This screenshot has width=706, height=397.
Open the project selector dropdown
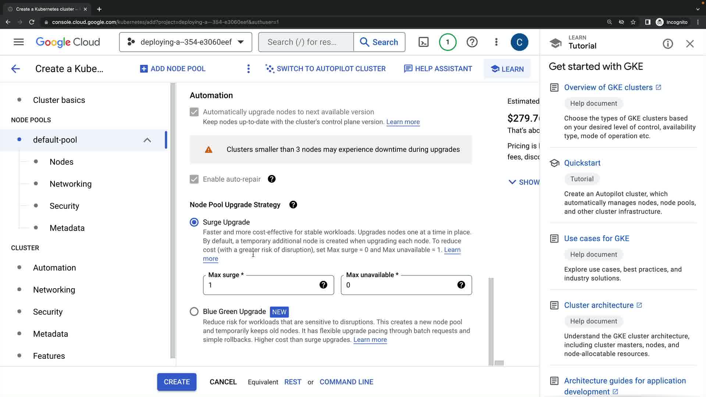coord(186,42)
